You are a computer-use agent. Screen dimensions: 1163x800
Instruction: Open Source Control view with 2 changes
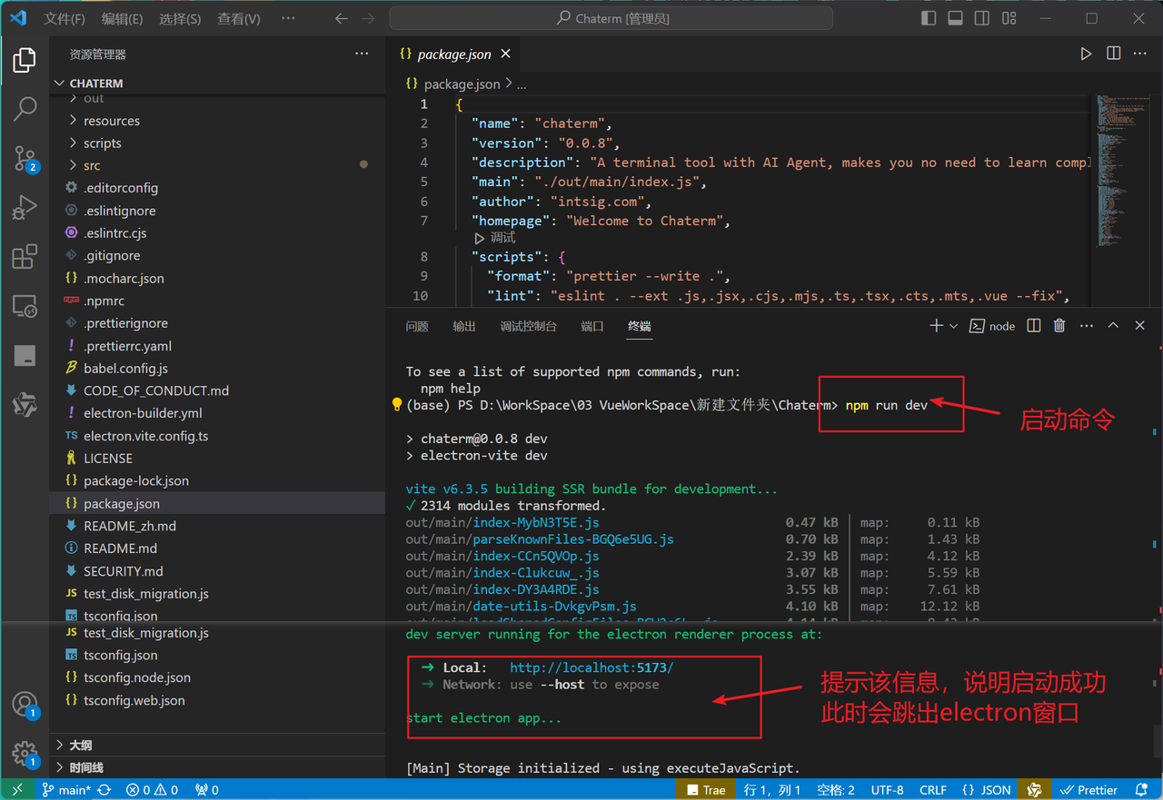tap(25, 159)
